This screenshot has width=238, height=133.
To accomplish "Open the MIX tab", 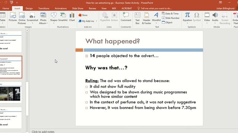I will click(114, 8).
